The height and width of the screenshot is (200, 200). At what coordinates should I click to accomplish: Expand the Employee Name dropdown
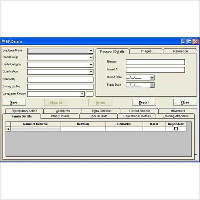coord(91,51)
